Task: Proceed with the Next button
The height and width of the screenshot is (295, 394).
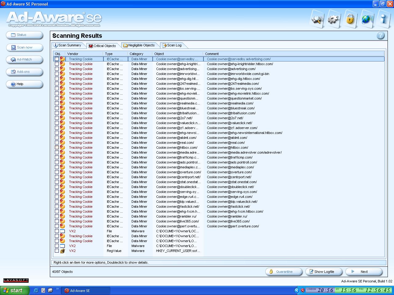Action: pyautogui.click(x=364, y=272)
